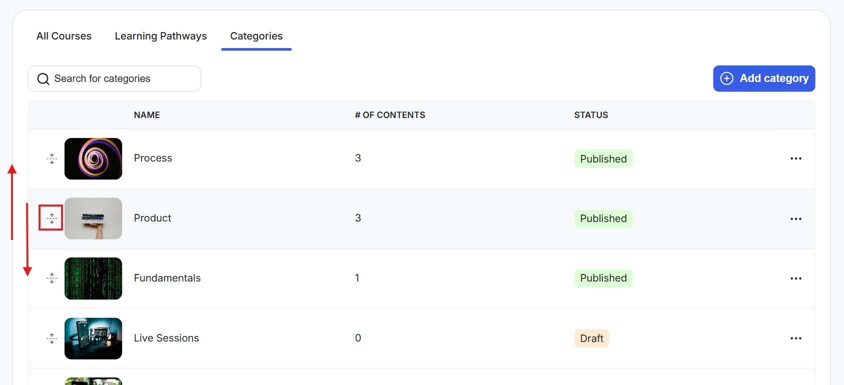The height and width of the screenshot is (385, 844).
Task: Click the Add category button
Action: coord(764,78)
